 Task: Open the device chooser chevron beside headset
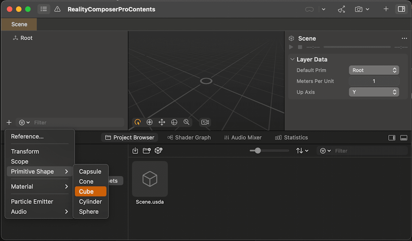point(323,9)
